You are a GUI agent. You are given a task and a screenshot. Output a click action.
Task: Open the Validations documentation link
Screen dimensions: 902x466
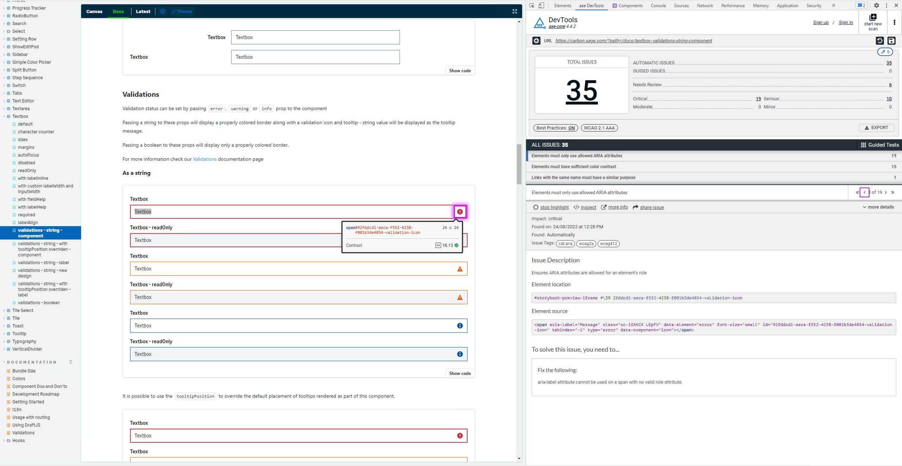click(x=204, y=159)
